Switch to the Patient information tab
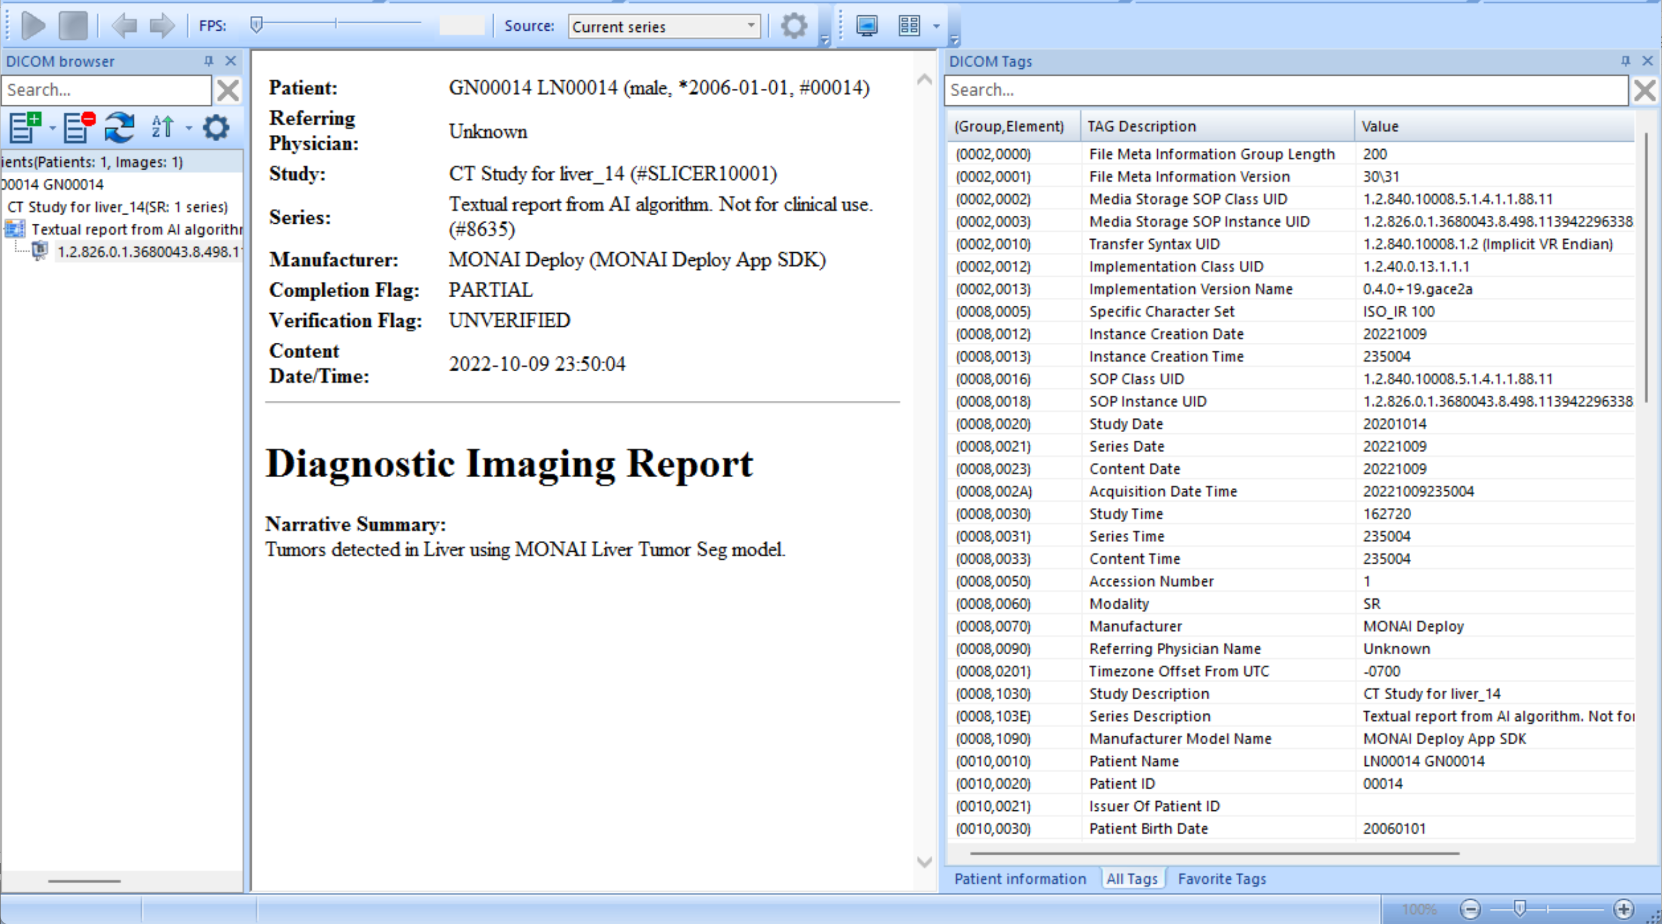 1020,878
